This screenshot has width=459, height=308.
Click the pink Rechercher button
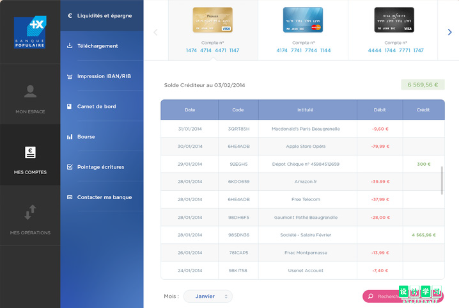[403, 296]
